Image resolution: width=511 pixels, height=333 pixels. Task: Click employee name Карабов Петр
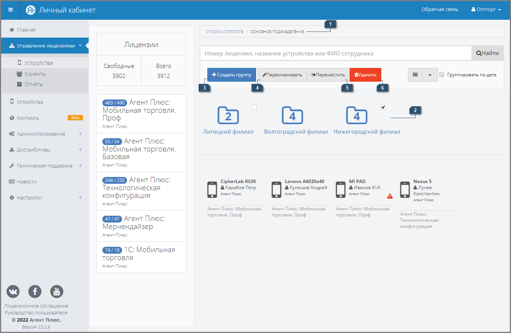point(241,188)
